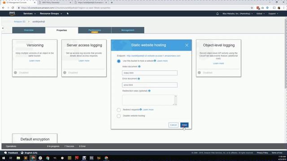Click the language globe icon
Screen dimensions: 287x161
pos(22,153)
